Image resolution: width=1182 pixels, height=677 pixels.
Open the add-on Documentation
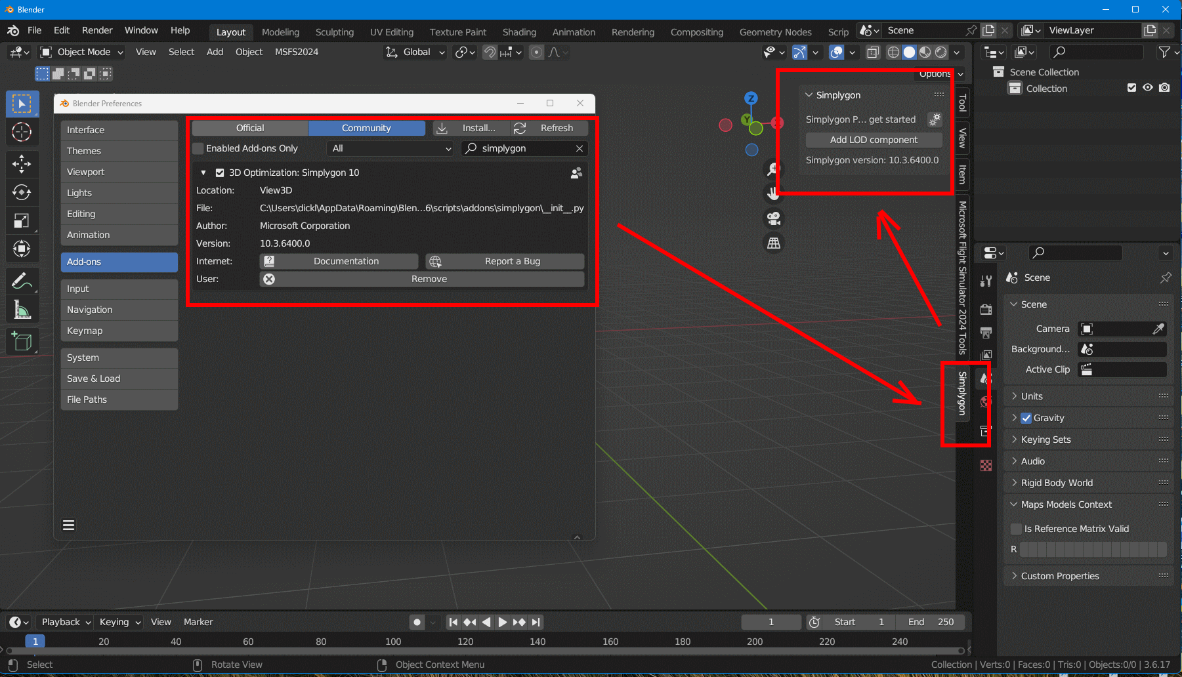tap(339, 261)
